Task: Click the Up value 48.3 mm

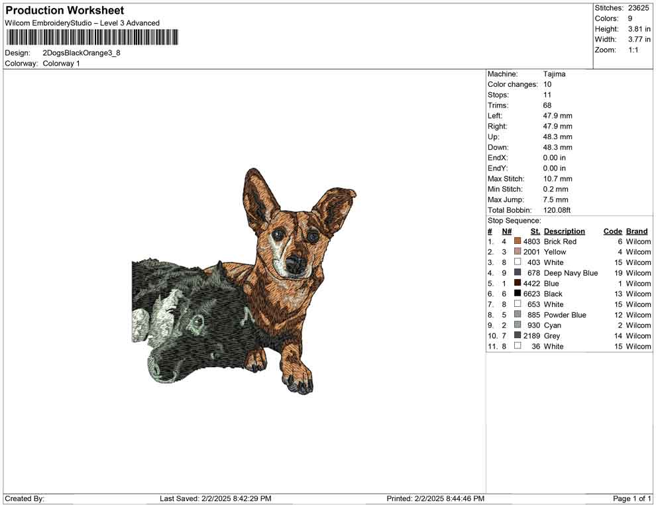Action: 558,137
